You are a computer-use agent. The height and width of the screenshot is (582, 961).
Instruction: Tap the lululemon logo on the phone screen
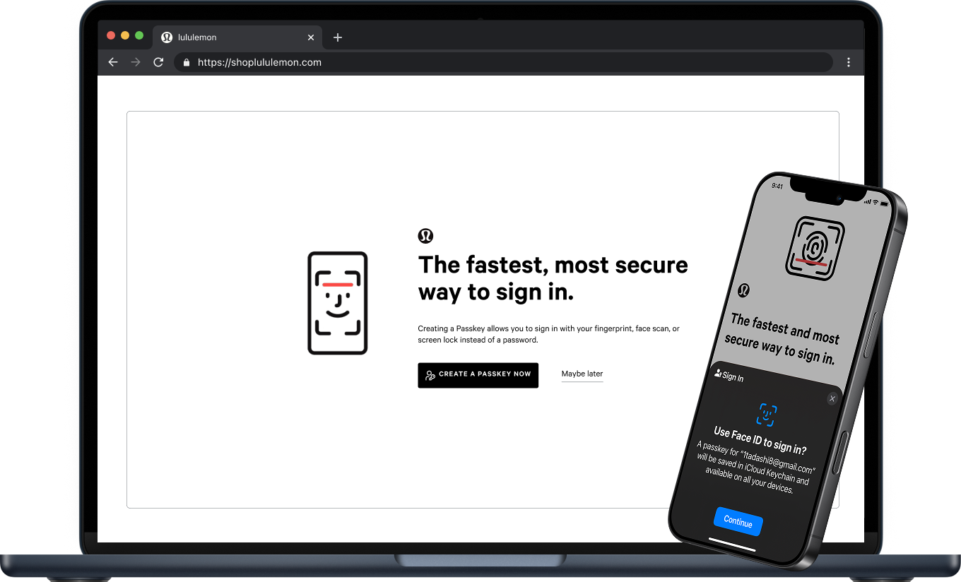pos(743,290)
